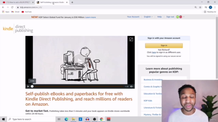218x122 pixels.
Task: Open the Chrome profile avatar
Action: click(211, 7)
